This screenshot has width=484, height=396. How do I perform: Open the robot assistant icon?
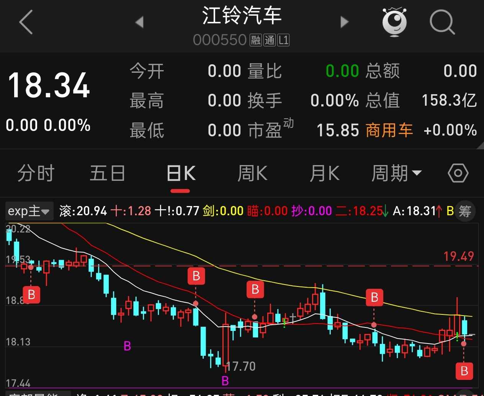394,22
